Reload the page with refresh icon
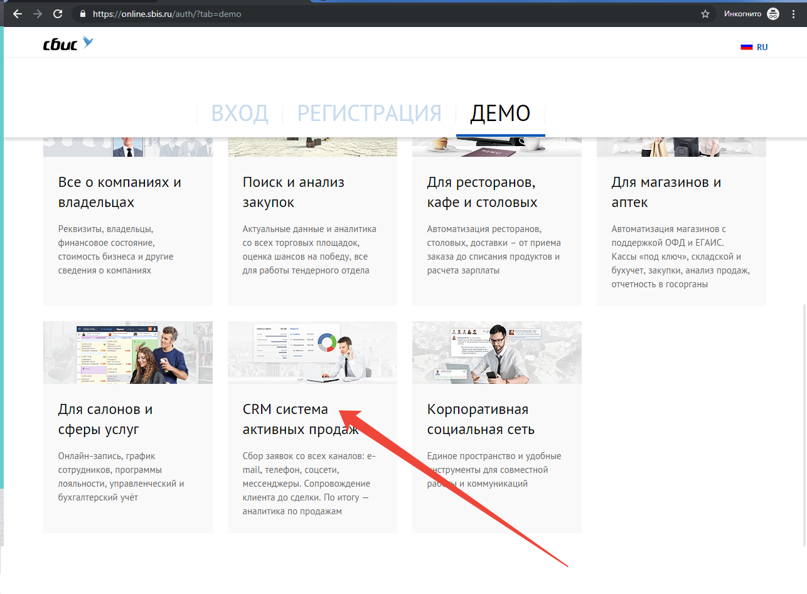This screenshot has width=807, height=594. click(58, 14)
